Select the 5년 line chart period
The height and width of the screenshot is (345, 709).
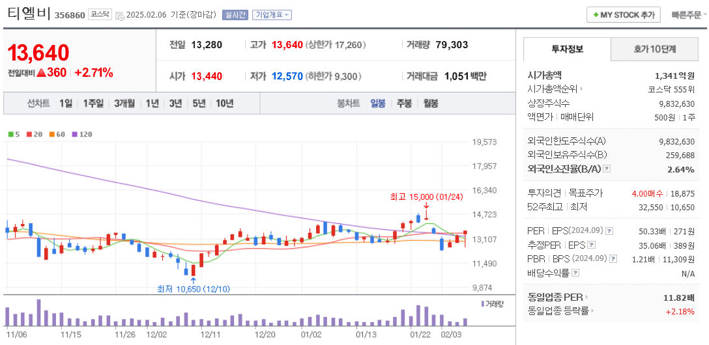(x=199, y=103)
